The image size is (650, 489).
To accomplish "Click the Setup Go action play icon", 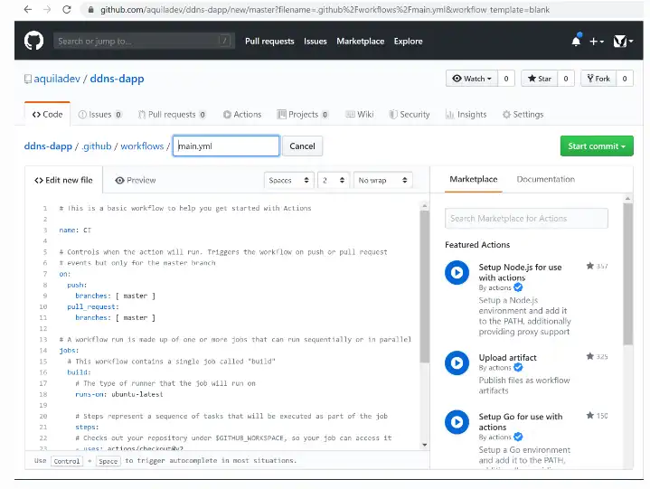I will [x=457, y=422].
